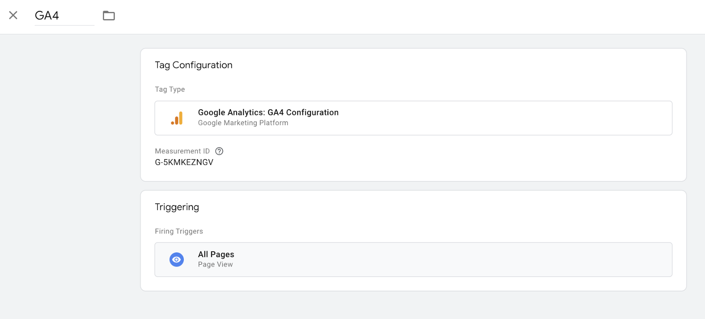Click the Google Marketing Platform subtitle
Screen dimensions: 705x319
point(243,123)
